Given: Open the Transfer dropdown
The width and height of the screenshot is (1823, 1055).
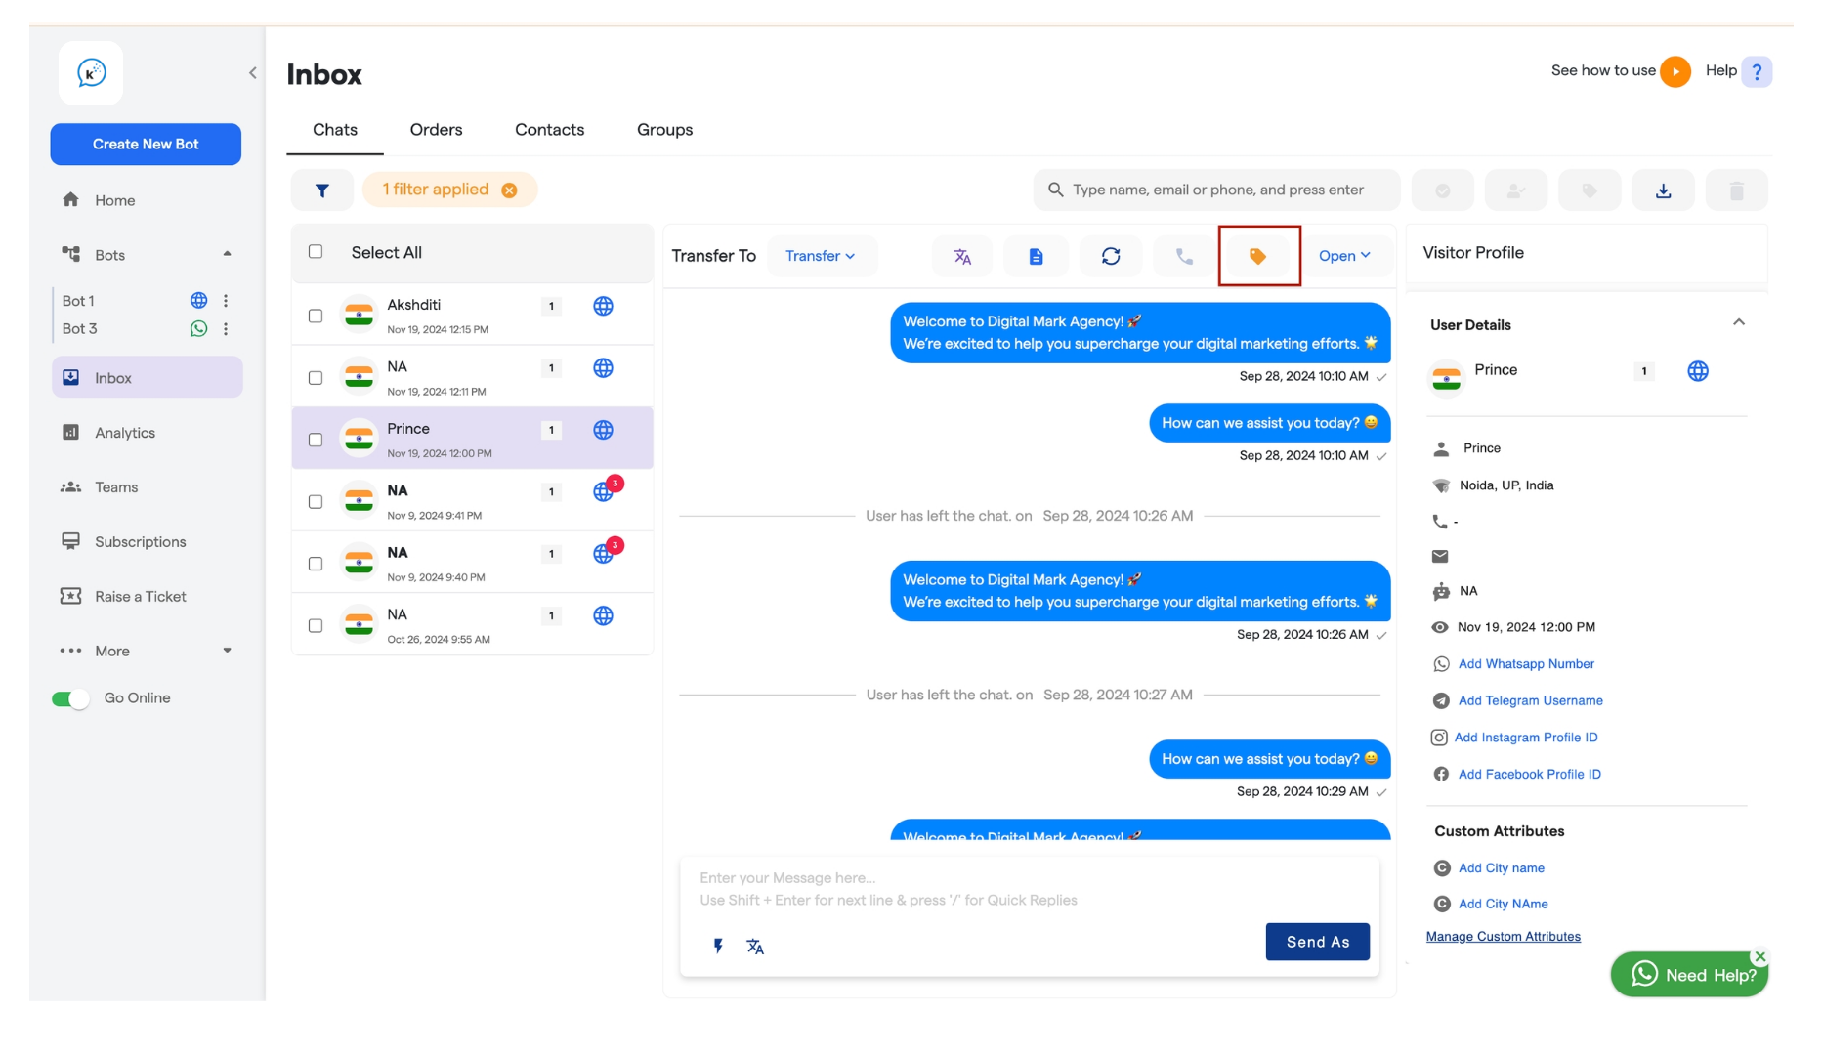Looking at the screenshot, I should click(821, 256).
